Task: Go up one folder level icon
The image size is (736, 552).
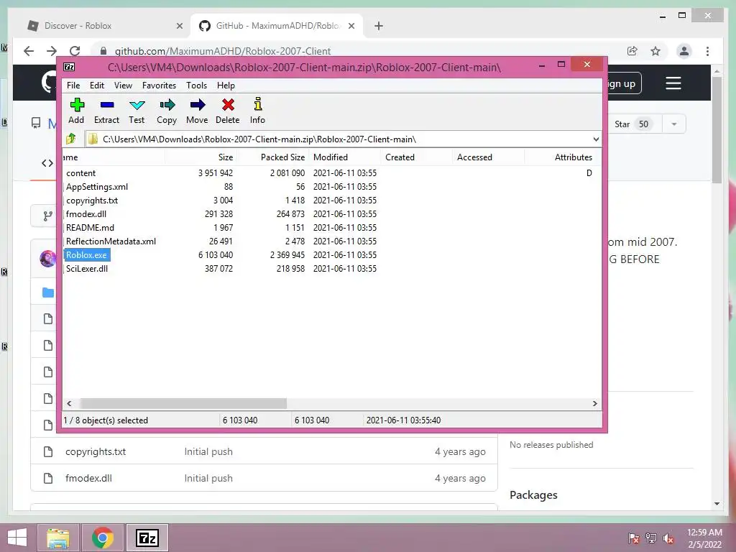Action: tap(71, 139)
